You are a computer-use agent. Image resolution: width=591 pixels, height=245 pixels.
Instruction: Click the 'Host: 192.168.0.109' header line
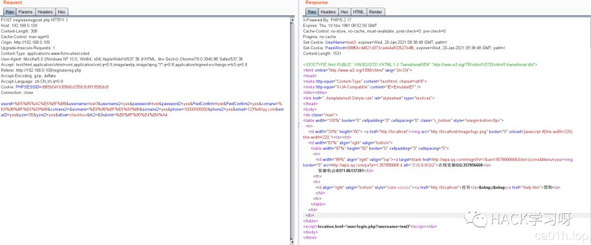click(19, 25)
